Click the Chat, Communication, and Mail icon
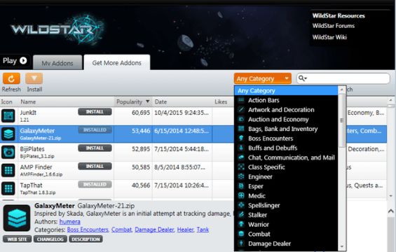The width and height of the screenshot is (396, 252). [x=241, y=157]
